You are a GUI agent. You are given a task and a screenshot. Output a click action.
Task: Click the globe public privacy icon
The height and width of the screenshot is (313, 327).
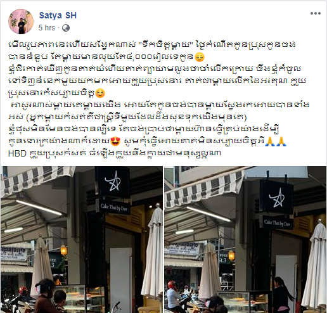click(66, 28)
